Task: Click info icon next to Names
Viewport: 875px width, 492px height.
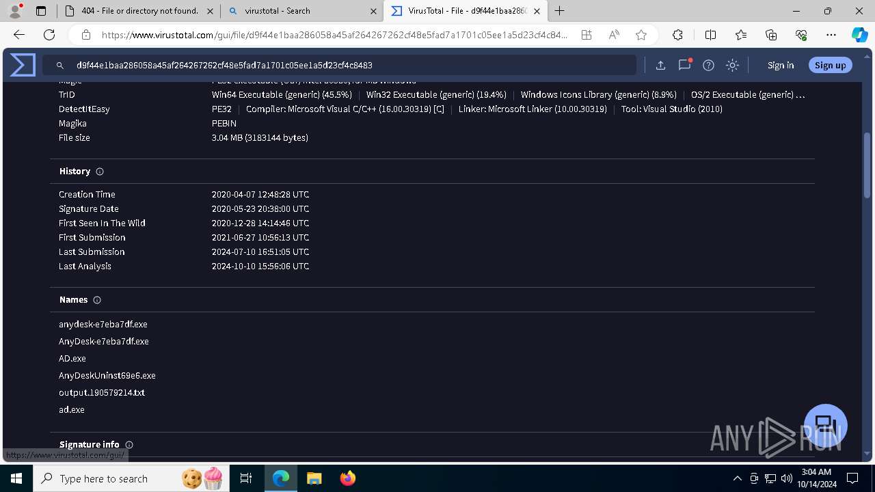Action: click(x=97, y=300)
